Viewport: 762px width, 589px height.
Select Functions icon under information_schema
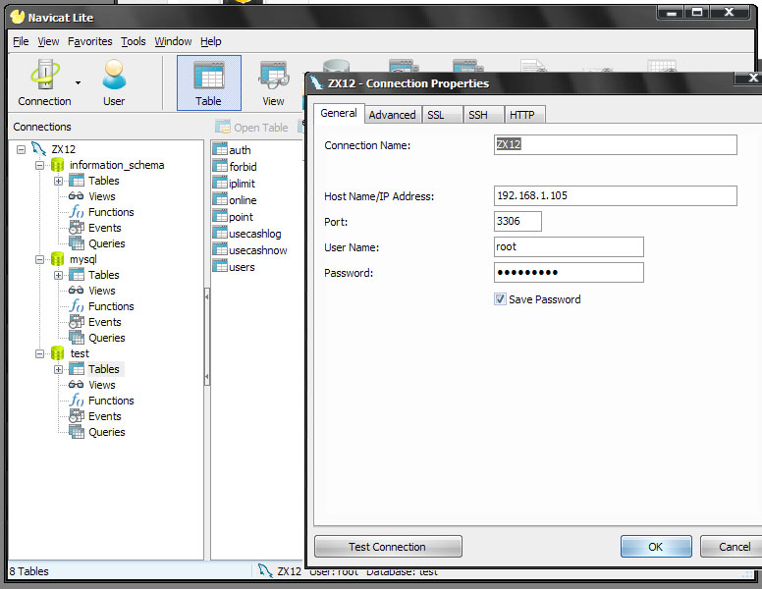[x=77, y=212]
